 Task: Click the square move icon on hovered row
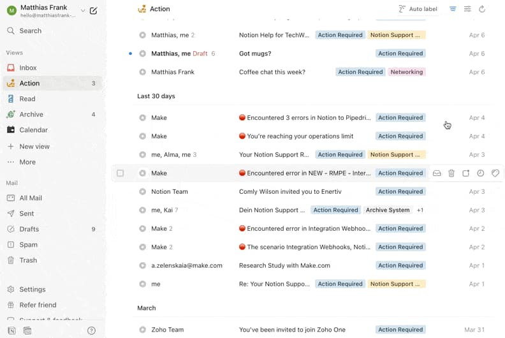[x=465, y=173]
